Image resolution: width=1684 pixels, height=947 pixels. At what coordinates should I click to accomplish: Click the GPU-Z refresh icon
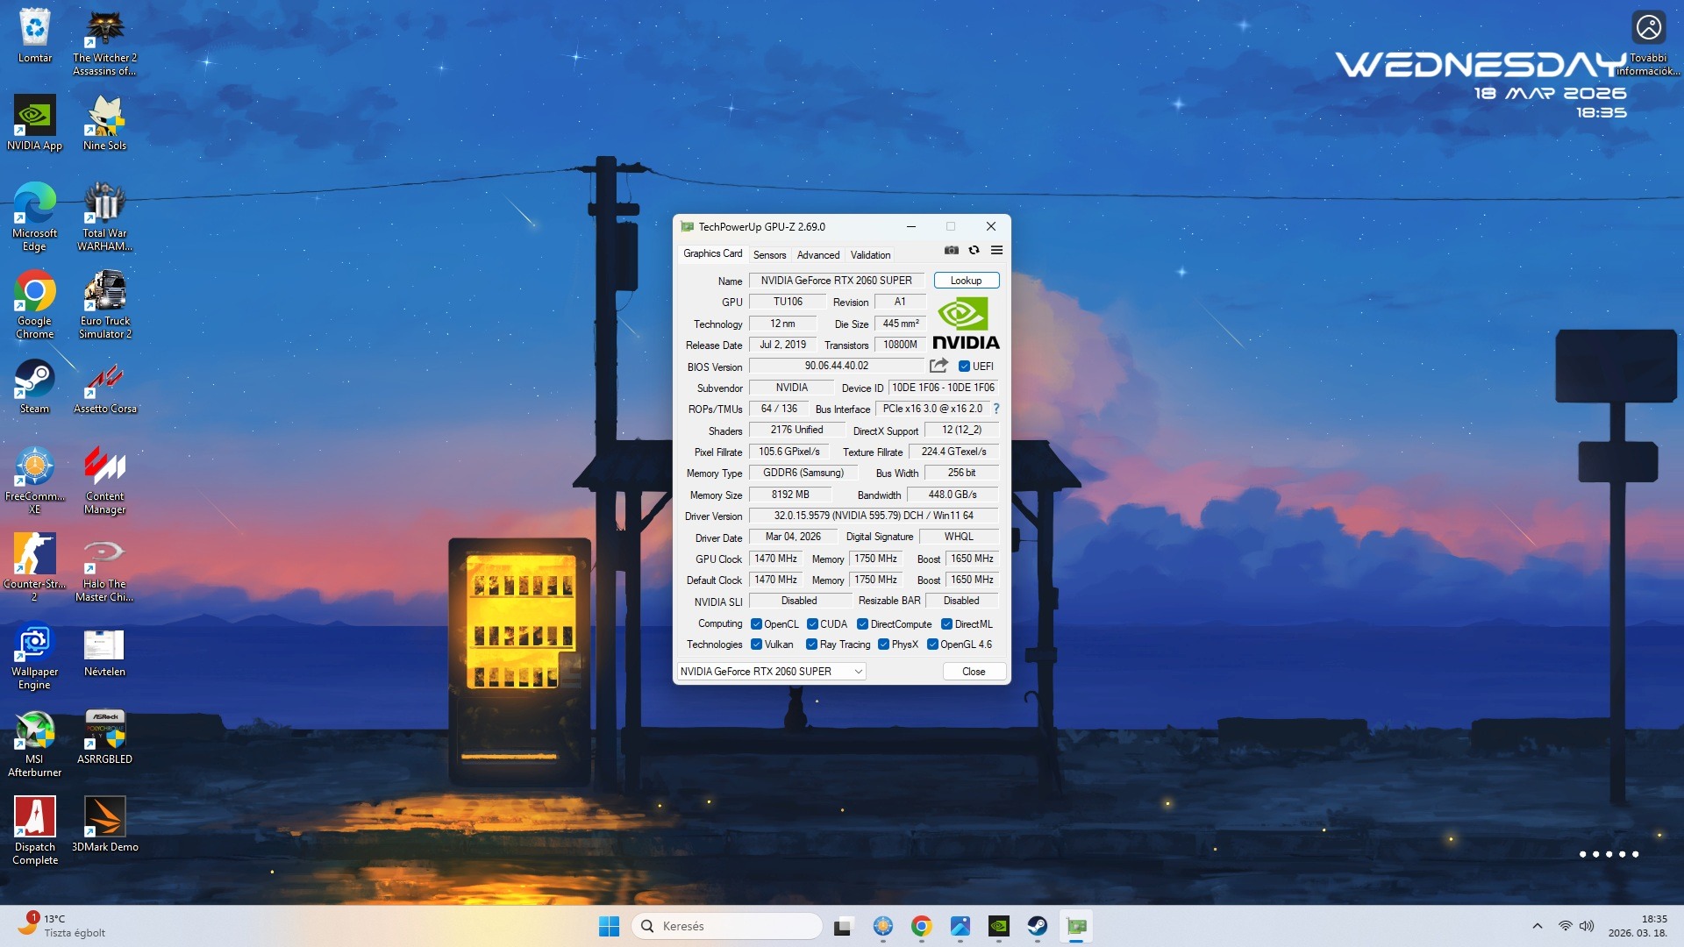(x=974, y=250)
